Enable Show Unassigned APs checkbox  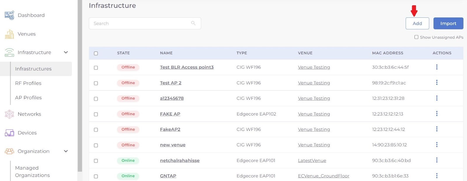point(417,37)
